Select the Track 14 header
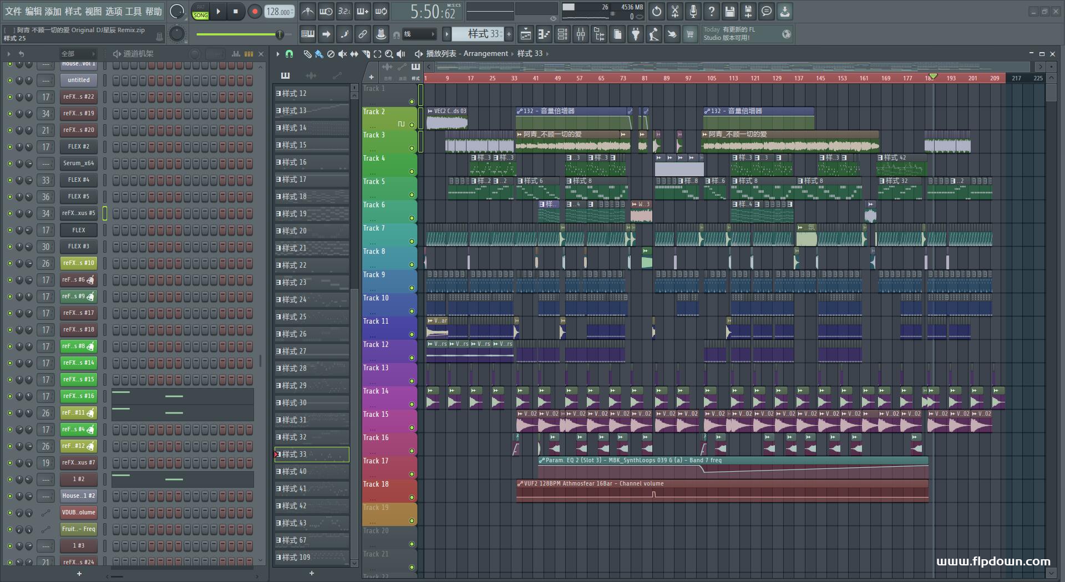Screen dimensions: 1065x582 [x=389, y=397]
